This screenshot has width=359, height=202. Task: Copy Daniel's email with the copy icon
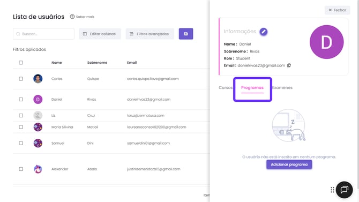pyautogui.click(x=289, y=65)
